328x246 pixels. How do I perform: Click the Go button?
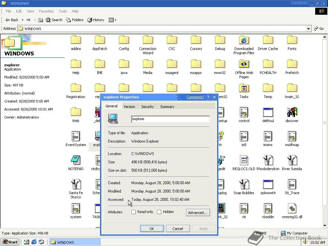pos(319,29)
